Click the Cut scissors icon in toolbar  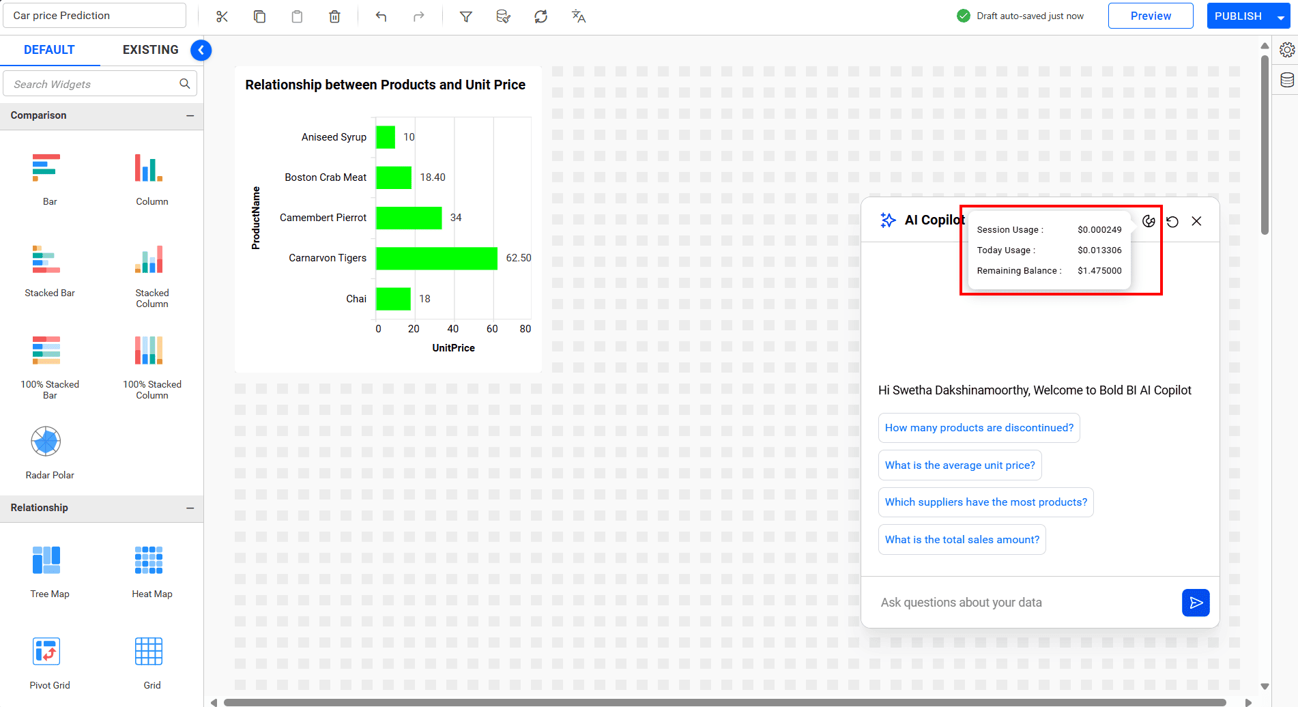(222, 16)
